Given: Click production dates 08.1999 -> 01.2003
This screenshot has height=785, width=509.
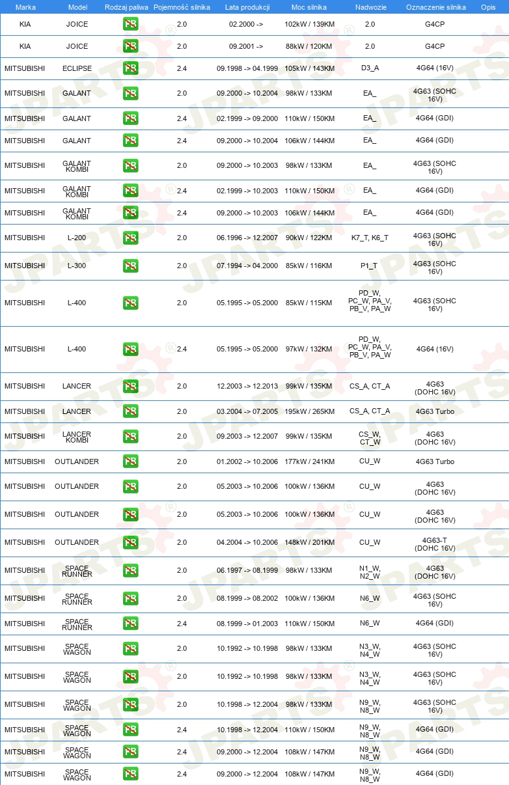Looking at the screenshot, I should (x=247, y=624).
